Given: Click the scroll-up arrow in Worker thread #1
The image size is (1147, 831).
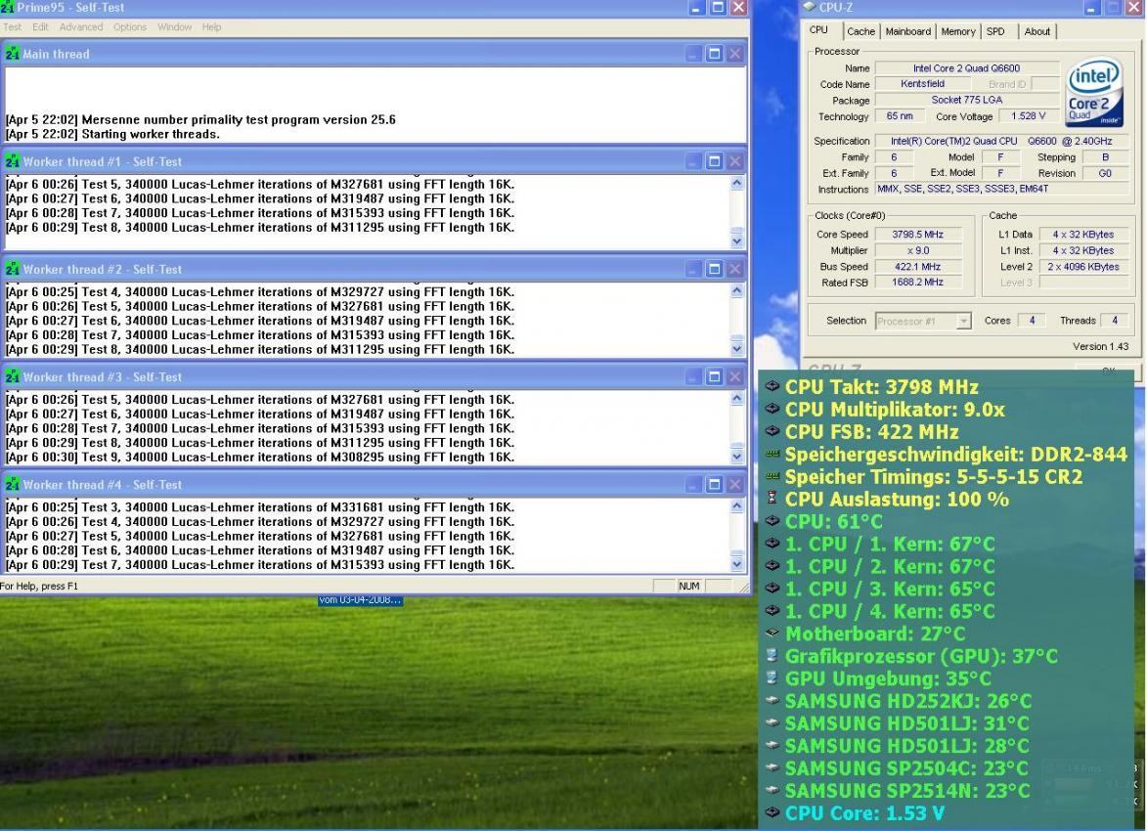Looking at the screenshot, I should (736, 183).
